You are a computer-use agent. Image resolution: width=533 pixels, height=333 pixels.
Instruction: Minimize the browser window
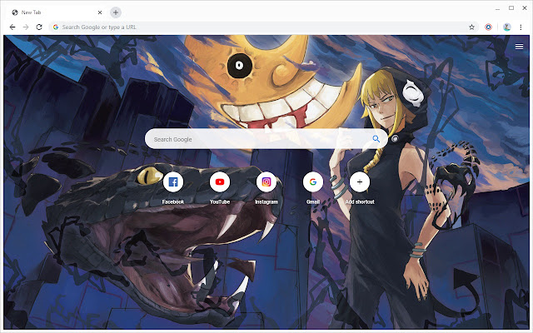(x=498, y=8)
